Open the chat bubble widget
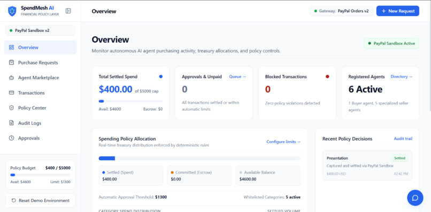This screenshot has height=212, width=431. pyautogui.click(x=415, y=198)
